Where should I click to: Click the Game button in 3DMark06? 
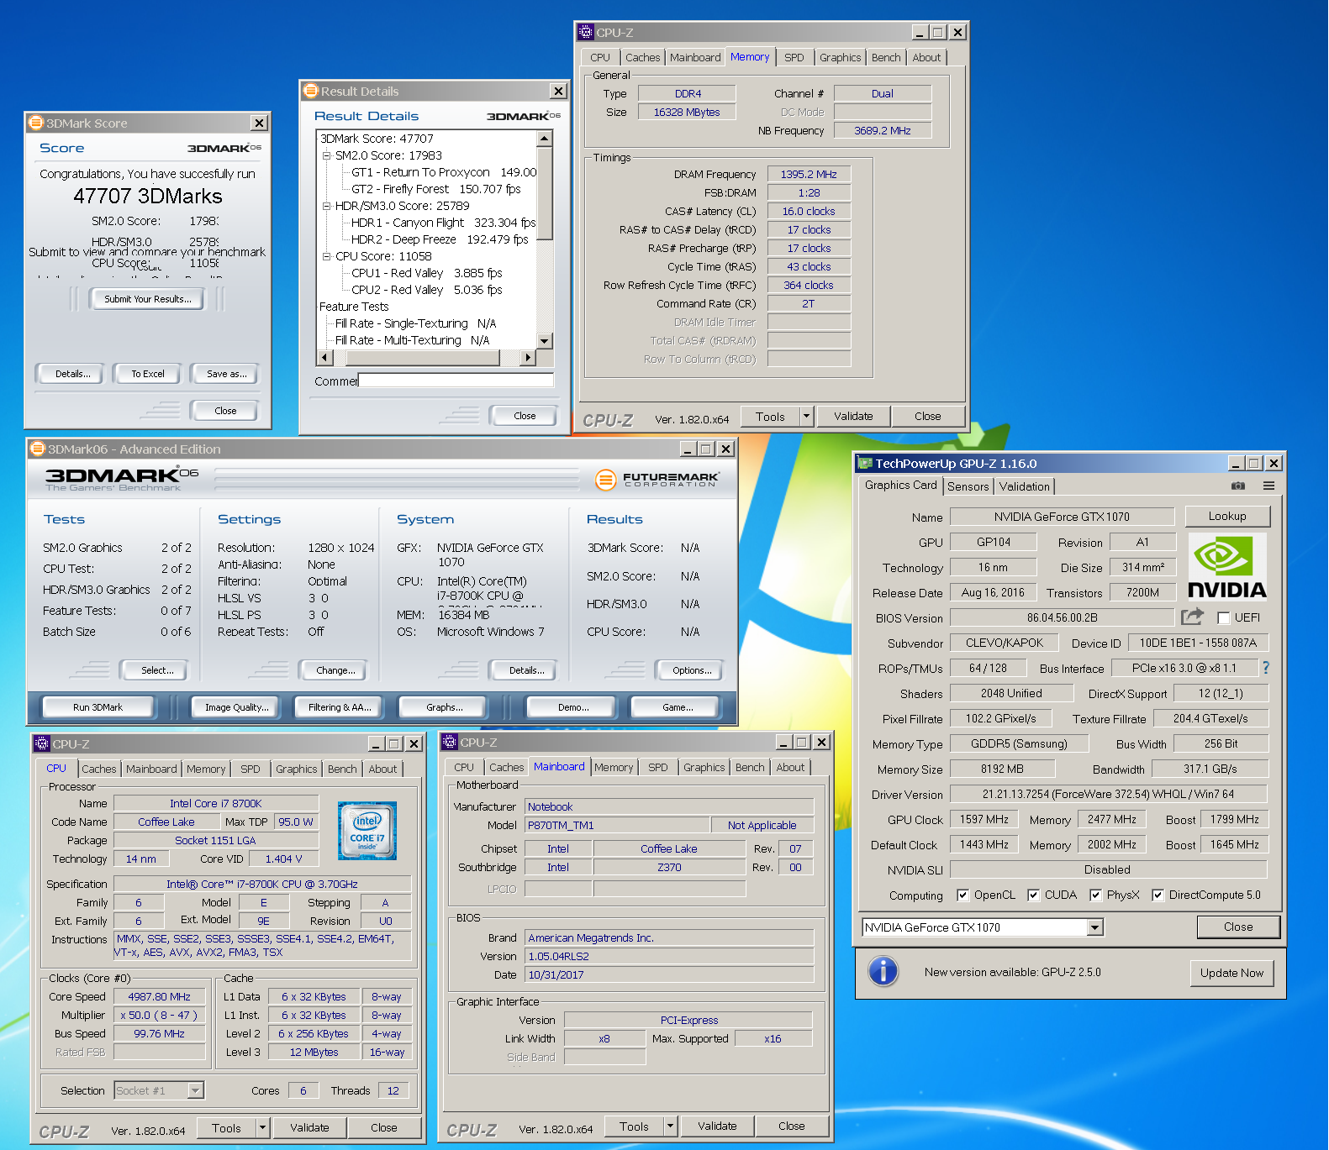pyautogui.click(x=678, y=707)
